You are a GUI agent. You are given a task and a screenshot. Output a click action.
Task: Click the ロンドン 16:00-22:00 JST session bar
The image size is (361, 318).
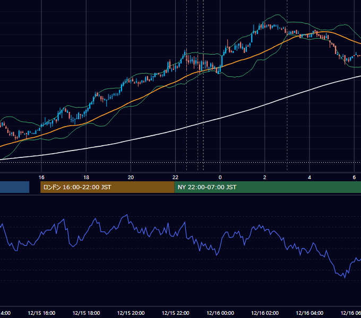107,187
